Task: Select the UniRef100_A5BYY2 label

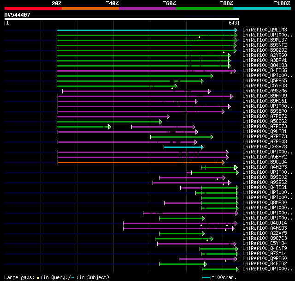Action: (265, 157)
